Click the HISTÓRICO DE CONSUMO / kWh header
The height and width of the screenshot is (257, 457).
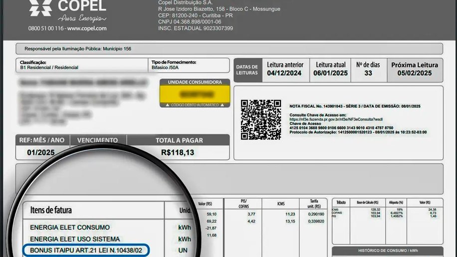pos(388,251)
